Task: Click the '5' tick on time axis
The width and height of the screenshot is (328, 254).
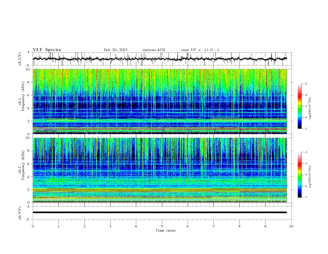Action: point(162,226)
